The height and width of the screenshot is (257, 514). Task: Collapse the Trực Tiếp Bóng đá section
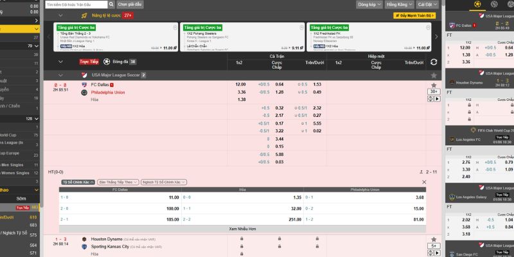[60, 62]
